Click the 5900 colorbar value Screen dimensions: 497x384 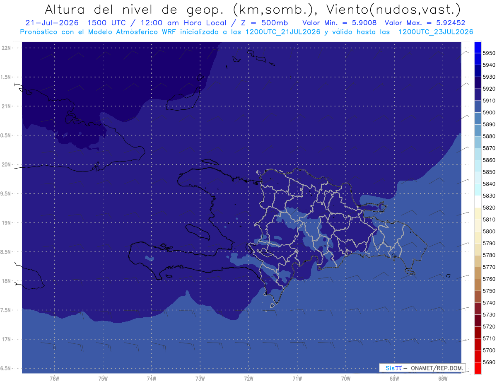[489, 113]
